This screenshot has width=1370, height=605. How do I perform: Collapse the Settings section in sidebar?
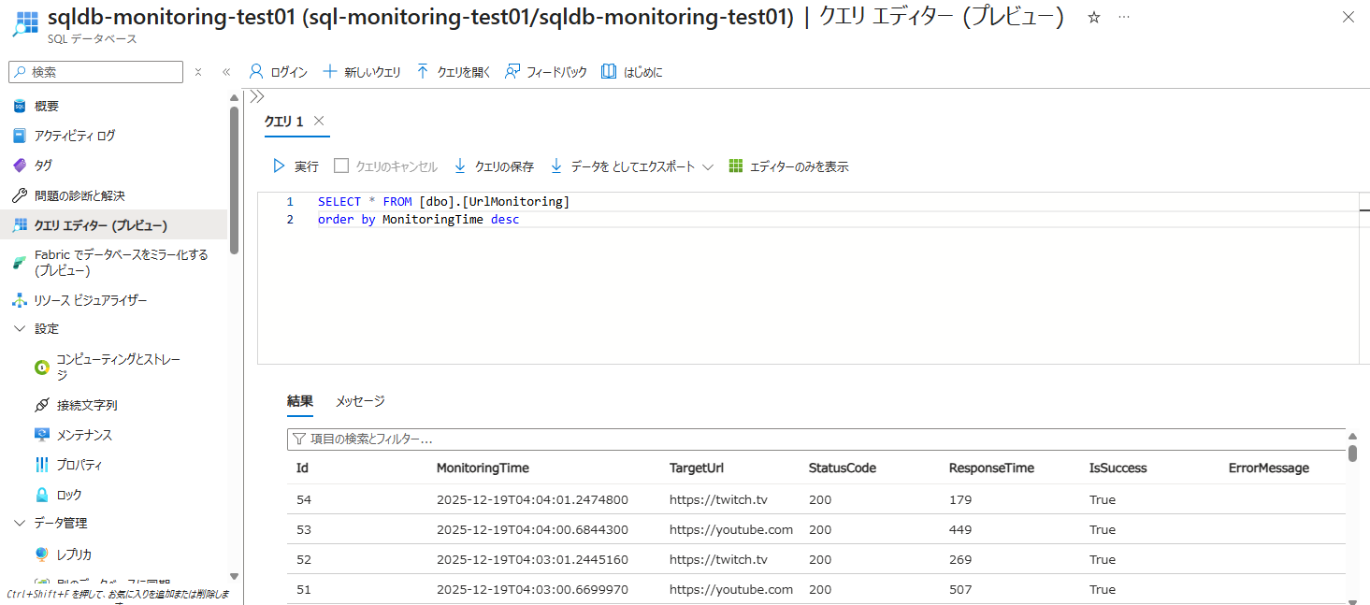pyautogui.click(x=21, y=329)
